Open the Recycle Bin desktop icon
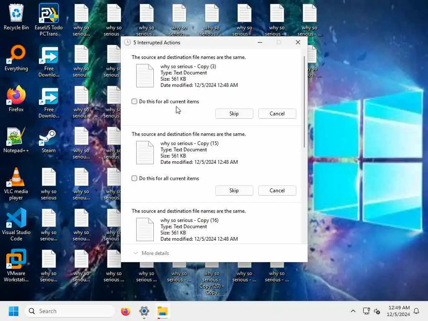This screenshot has height=321, width=428. coord(16,17)
